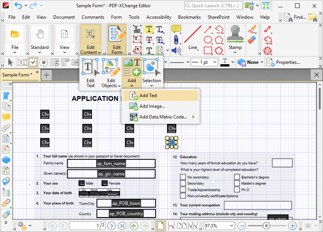The height and width of the screenshot is (232, 323).
Task: Open the Links pane chain icon
Action: 6,203
